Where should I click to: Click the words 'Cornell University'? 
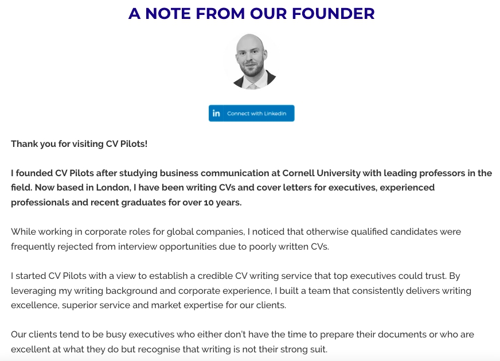321,173
